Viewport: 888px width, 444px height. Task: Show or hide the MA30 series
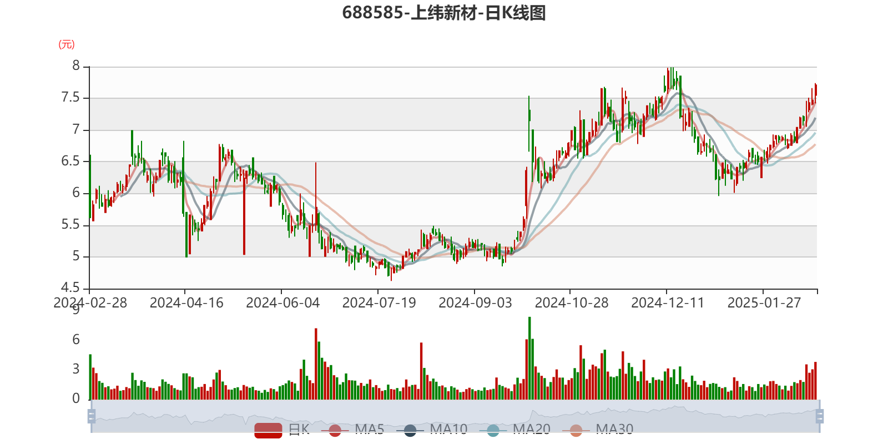tap(598, 430)
